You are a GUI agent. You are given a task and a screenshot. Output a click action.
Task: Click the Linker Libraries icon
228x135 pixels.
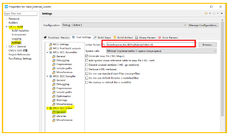point(54,116)
